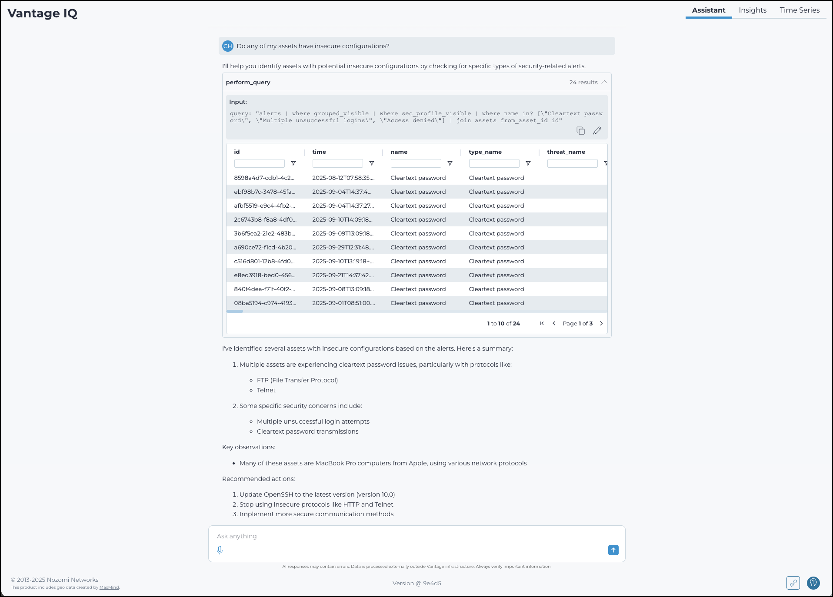The width and height of the screenshot is (833, 597).
Task: Click the link icon near the bottom right
Action: pos(793,583)
